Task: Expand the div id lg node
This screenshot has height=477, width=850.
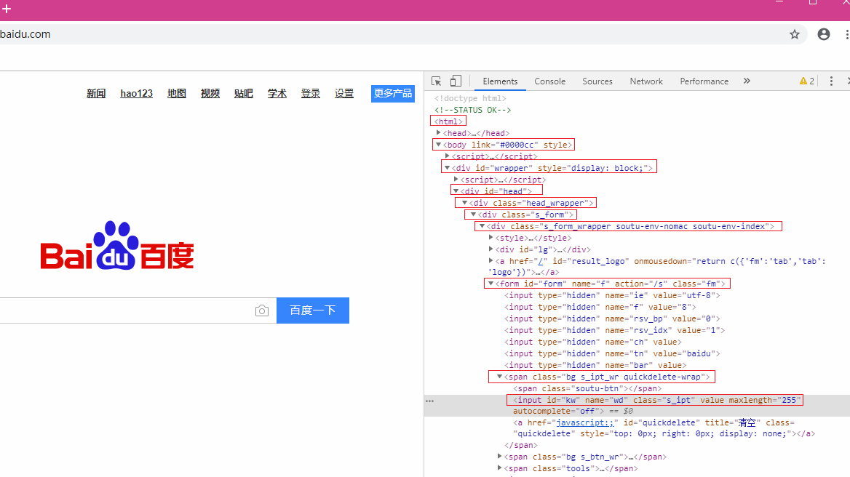Action: tap(490, 249)
